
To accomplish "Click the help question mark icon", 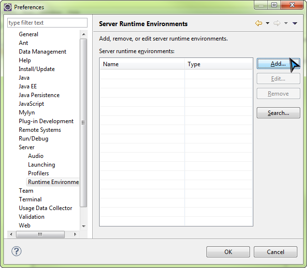I will pyautogui.click(x=16, y=251).
